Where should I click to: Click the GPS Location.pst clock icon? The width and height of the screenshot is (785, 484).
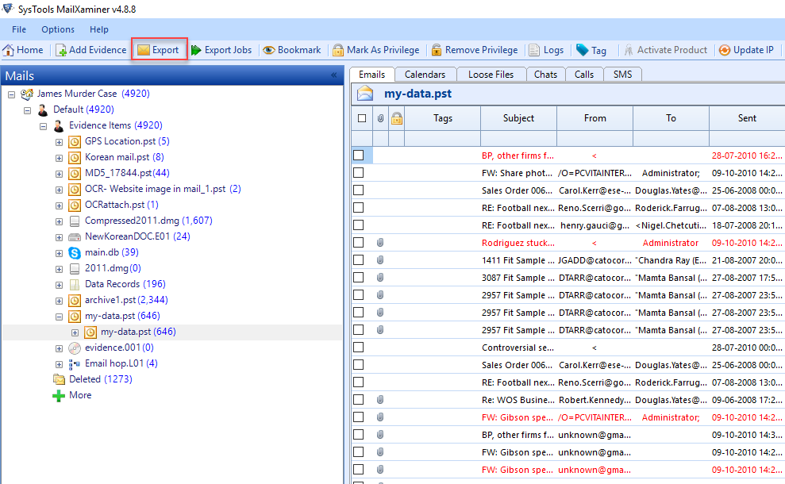click(75, 142)
